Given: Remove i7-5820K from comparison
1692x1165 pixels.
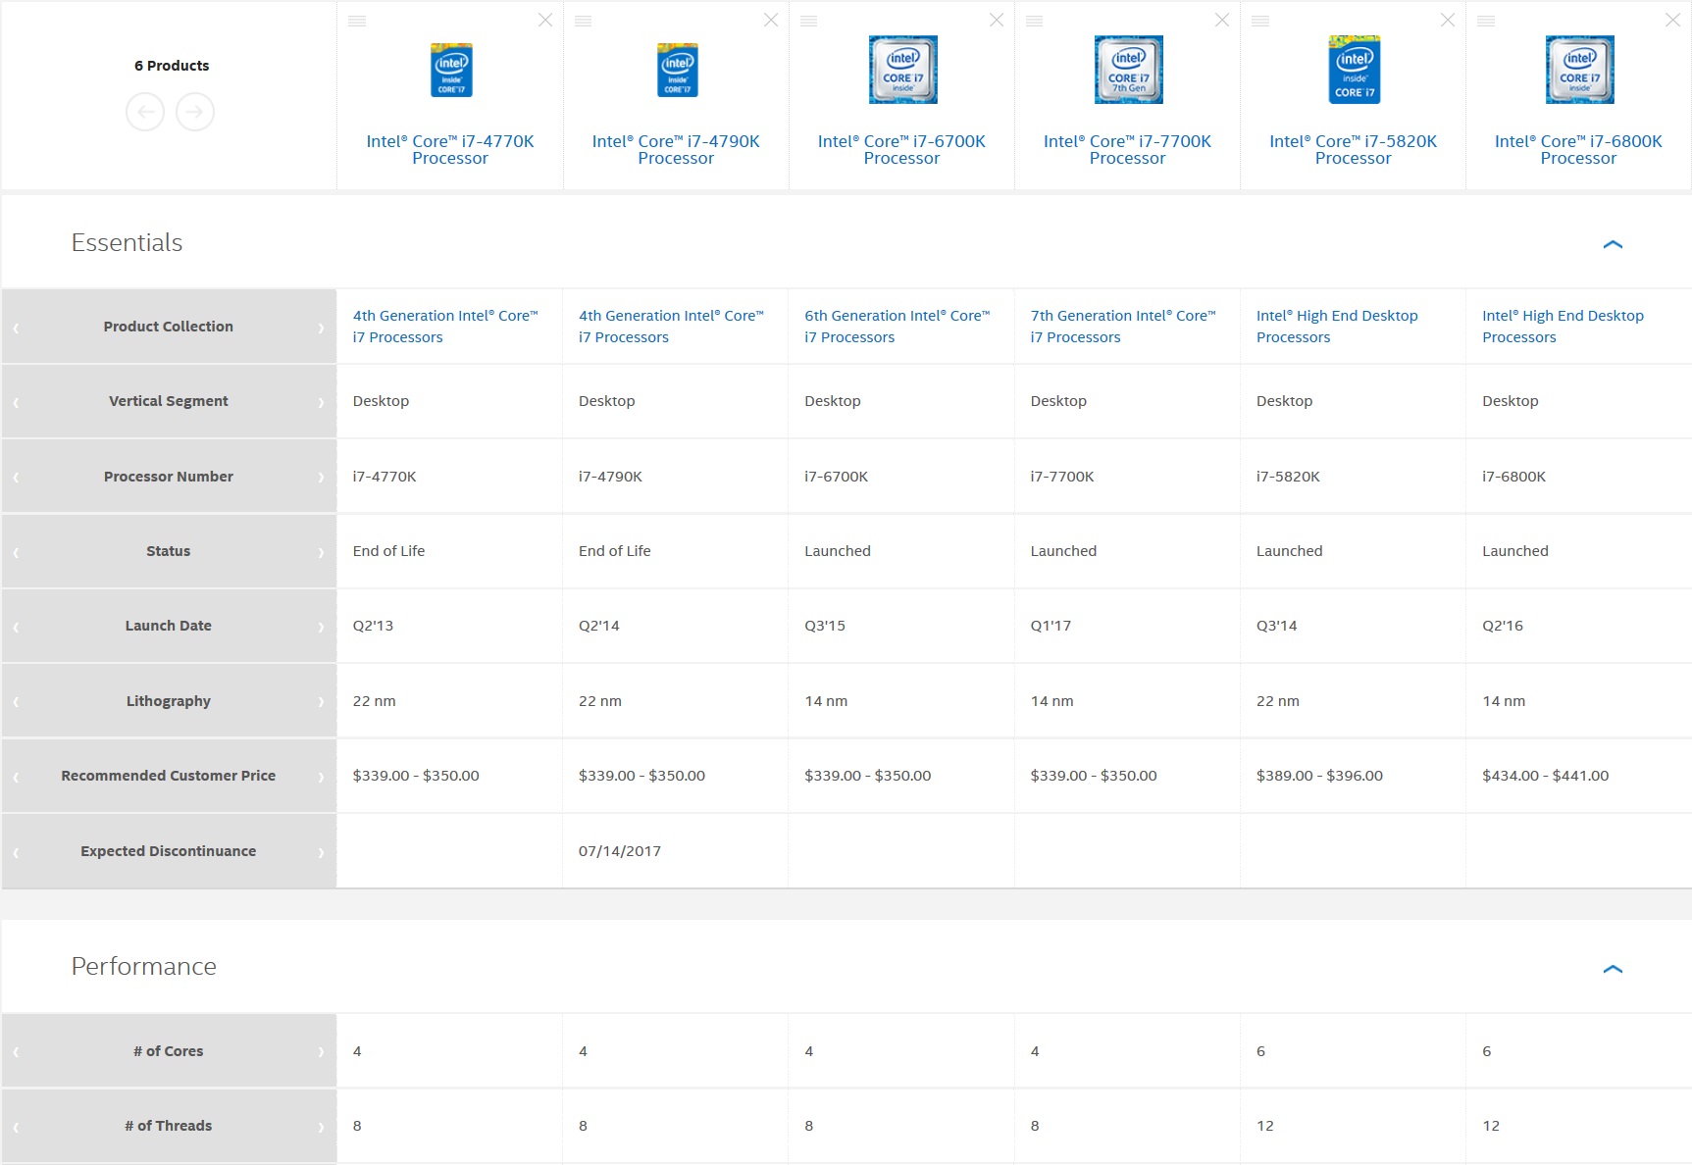Looking at the screenshot, I should tap(1448, 21).
